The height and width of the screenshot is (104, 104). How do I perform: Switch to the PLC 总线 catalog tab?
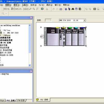(11, 101)
